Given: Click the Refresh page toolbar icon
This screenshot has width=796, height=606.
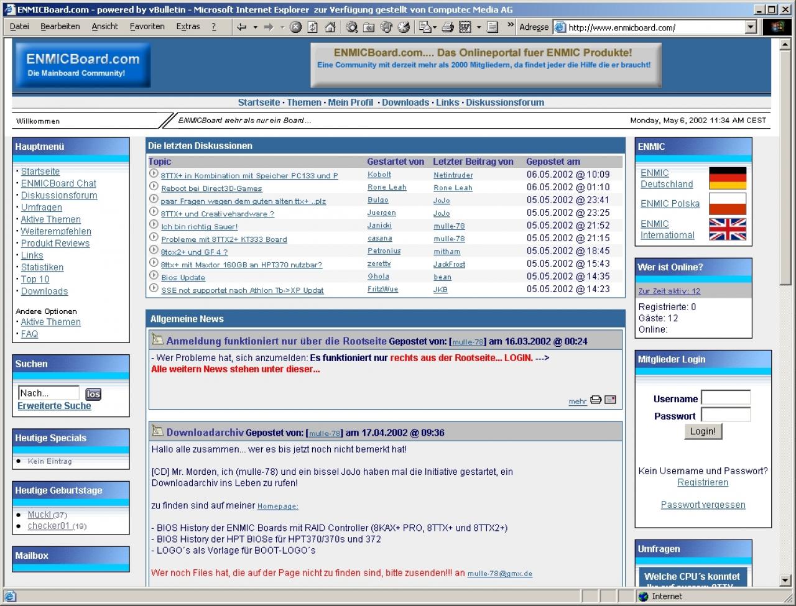Looking at the screenshot, I should (x=313, y=27).
